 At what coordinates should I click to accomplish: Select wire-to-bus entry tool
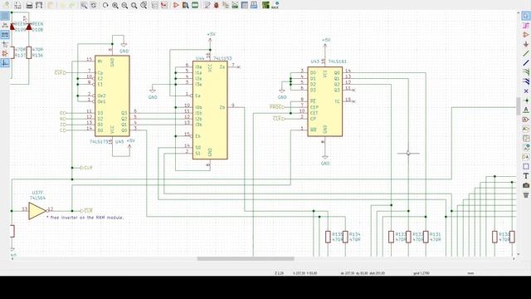tap(526, 72)
